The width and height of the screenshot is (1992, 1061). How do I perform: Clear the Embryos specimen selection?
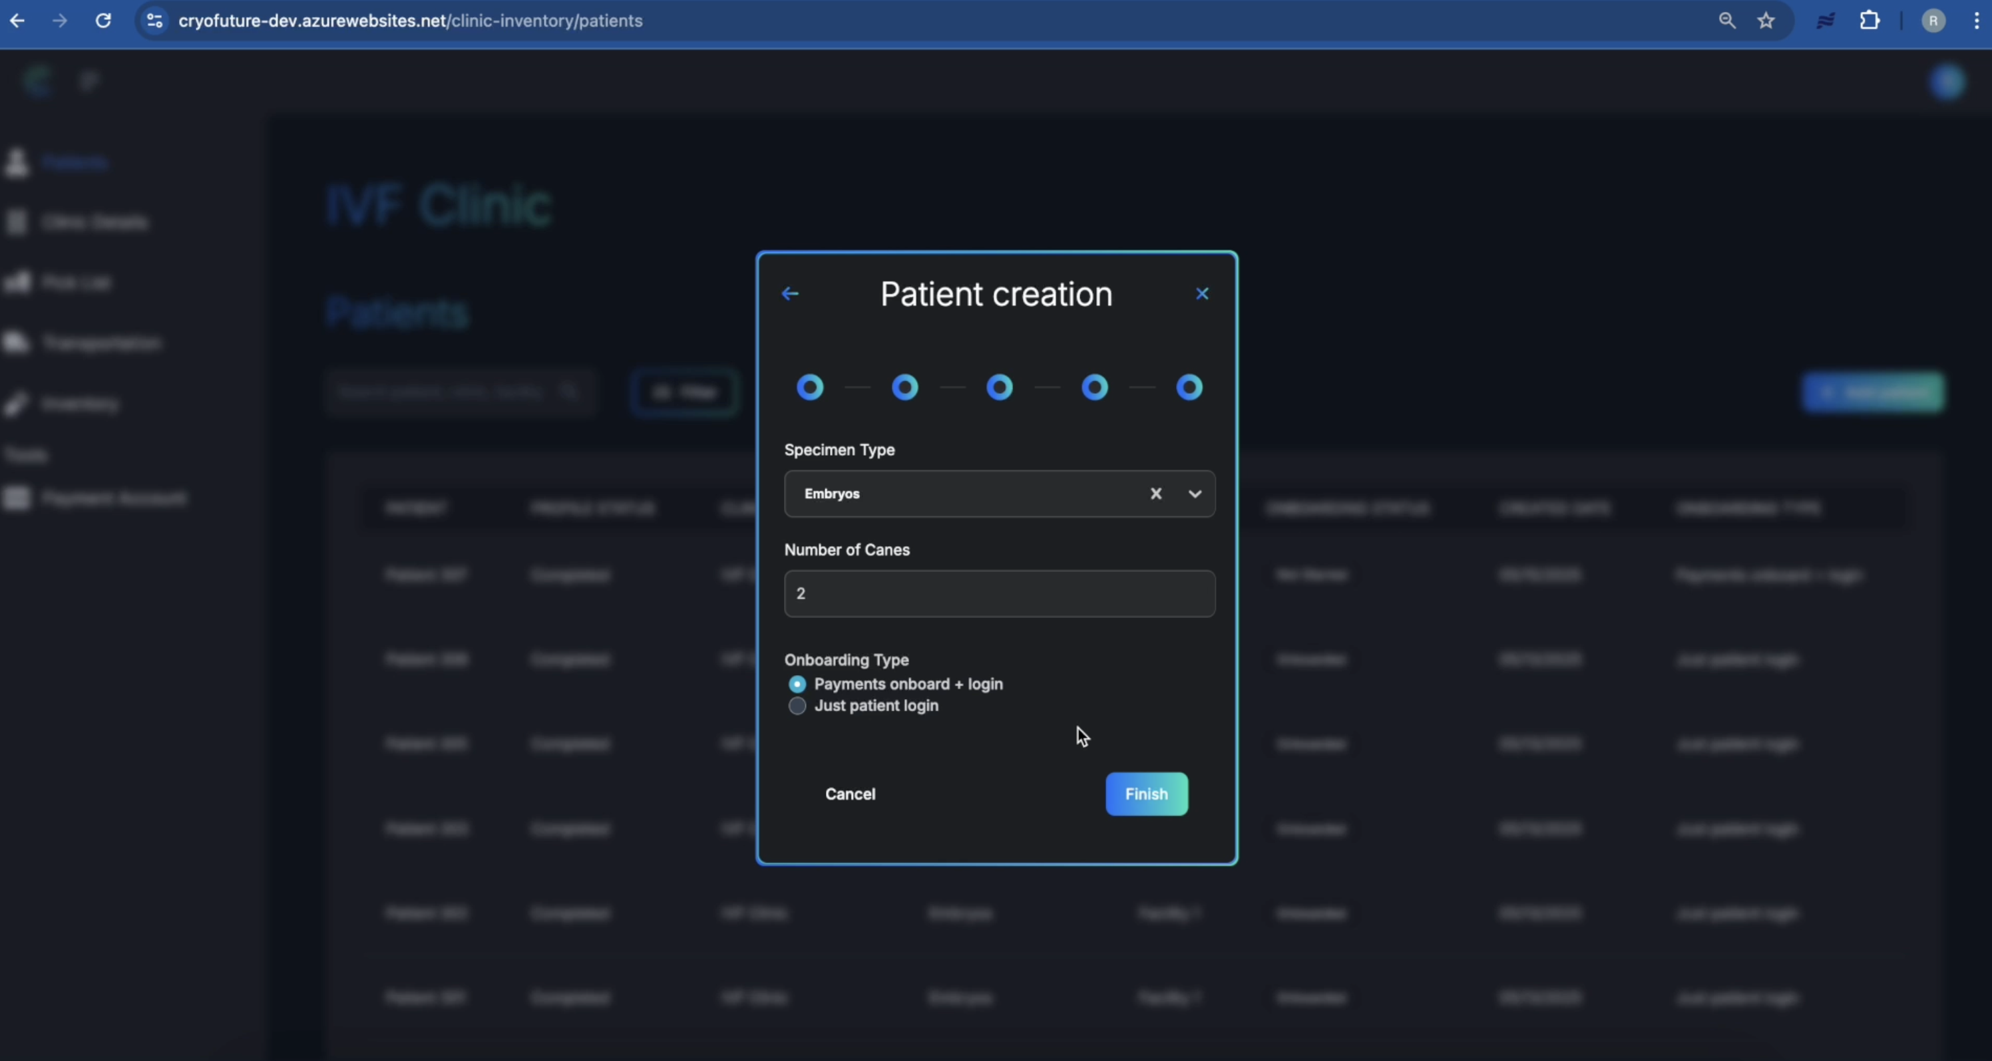(1155, 494)
